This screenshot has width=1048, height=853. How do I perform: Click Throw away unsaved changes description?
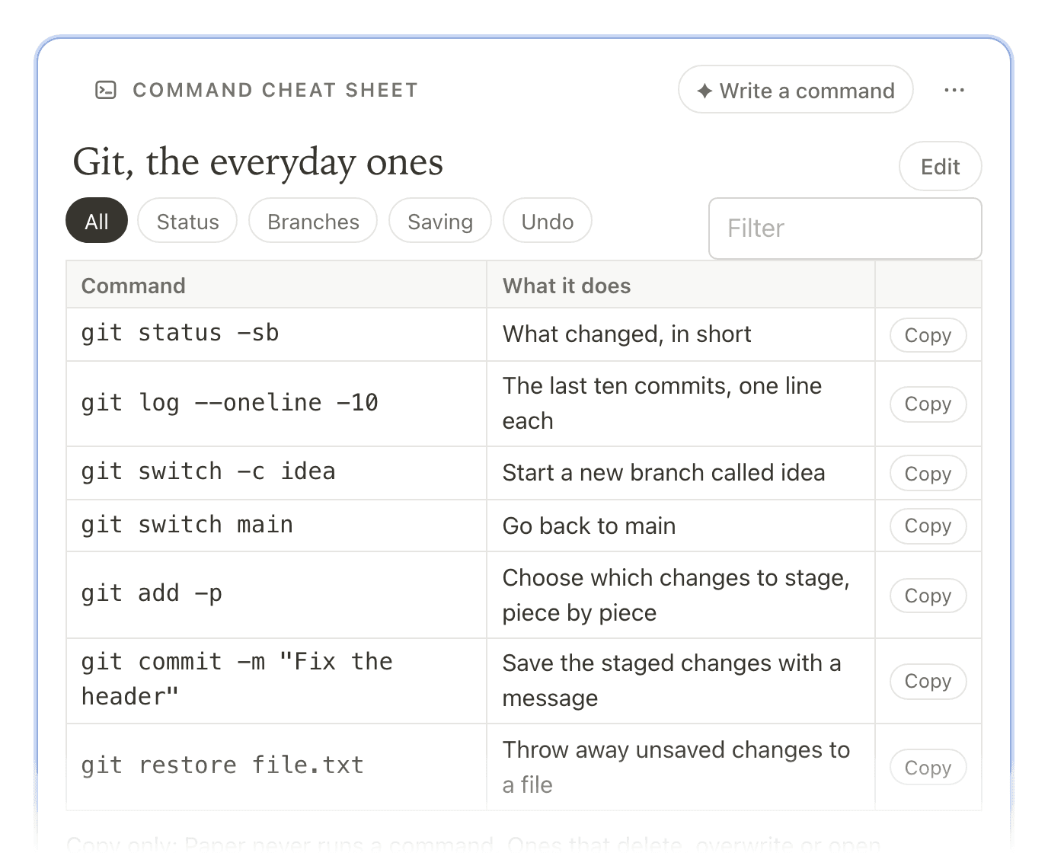[x=676, y=767]
